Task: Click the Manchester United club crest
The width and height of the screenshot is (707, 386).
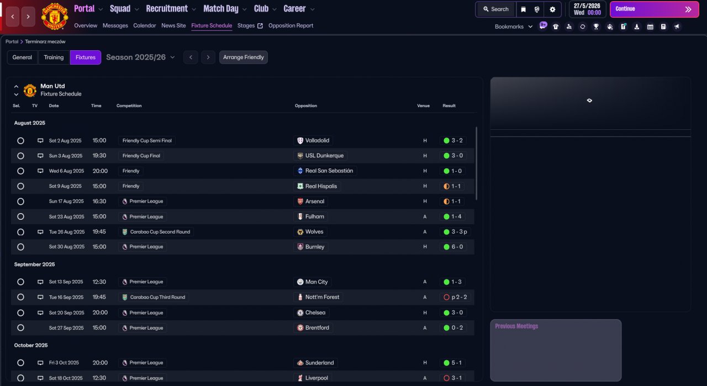Action: coord(55,16)
